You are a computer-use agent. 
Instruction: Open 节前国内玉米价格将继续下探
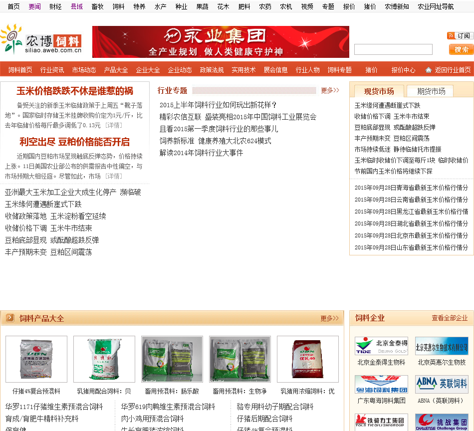[x=393, y=171]
